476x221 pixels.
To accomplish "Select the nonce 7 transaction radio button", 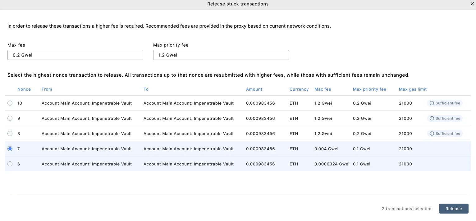I will tap(10, 149).
